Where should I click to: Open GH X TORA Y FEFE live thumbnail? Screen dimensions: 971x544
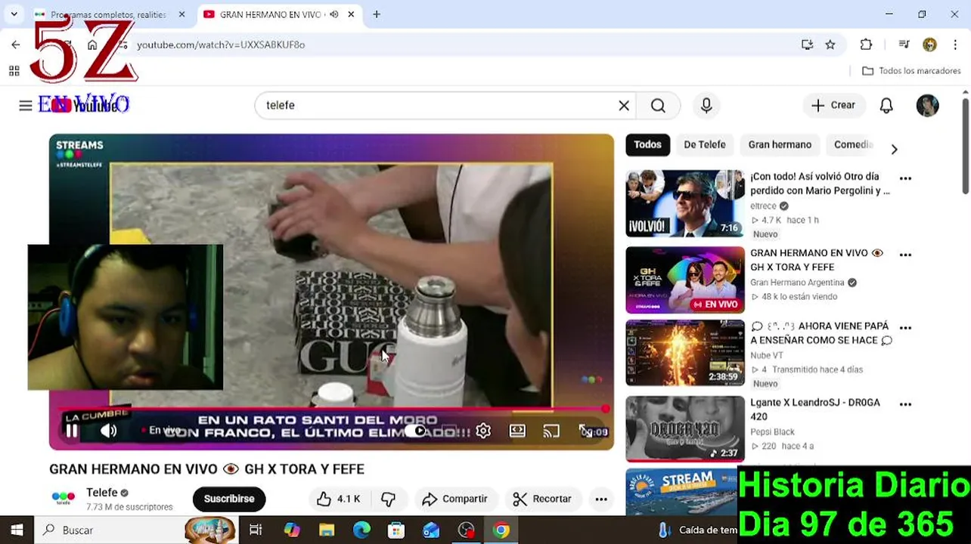pyautogui.click(x=685, y=280)
